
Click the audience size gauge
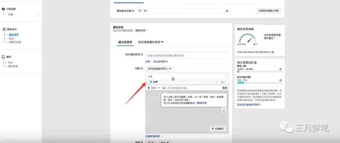[248, 38]
